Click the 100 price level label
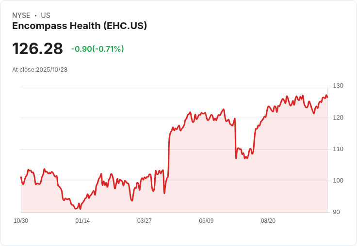Image resolution: width=357 pixels, height=246 pixels. pos(338,181)
